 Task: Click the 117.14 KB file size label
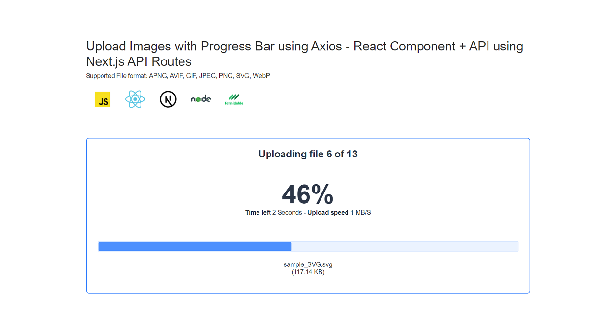308,272
